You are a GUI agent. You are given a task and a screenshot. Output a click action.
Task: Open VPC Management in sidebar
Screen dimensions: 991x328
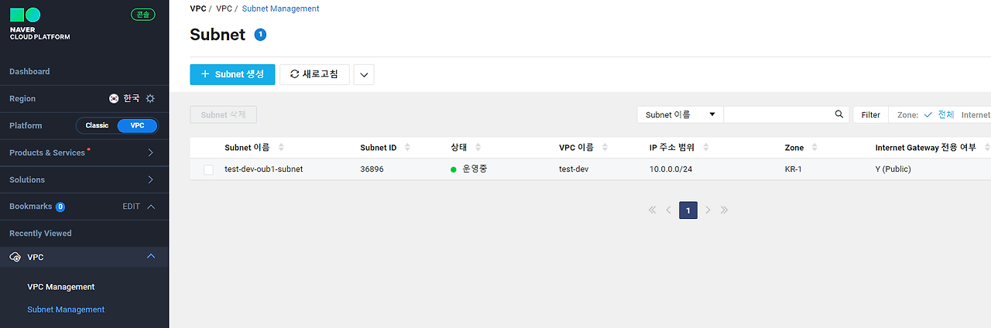tap(61, 286)
